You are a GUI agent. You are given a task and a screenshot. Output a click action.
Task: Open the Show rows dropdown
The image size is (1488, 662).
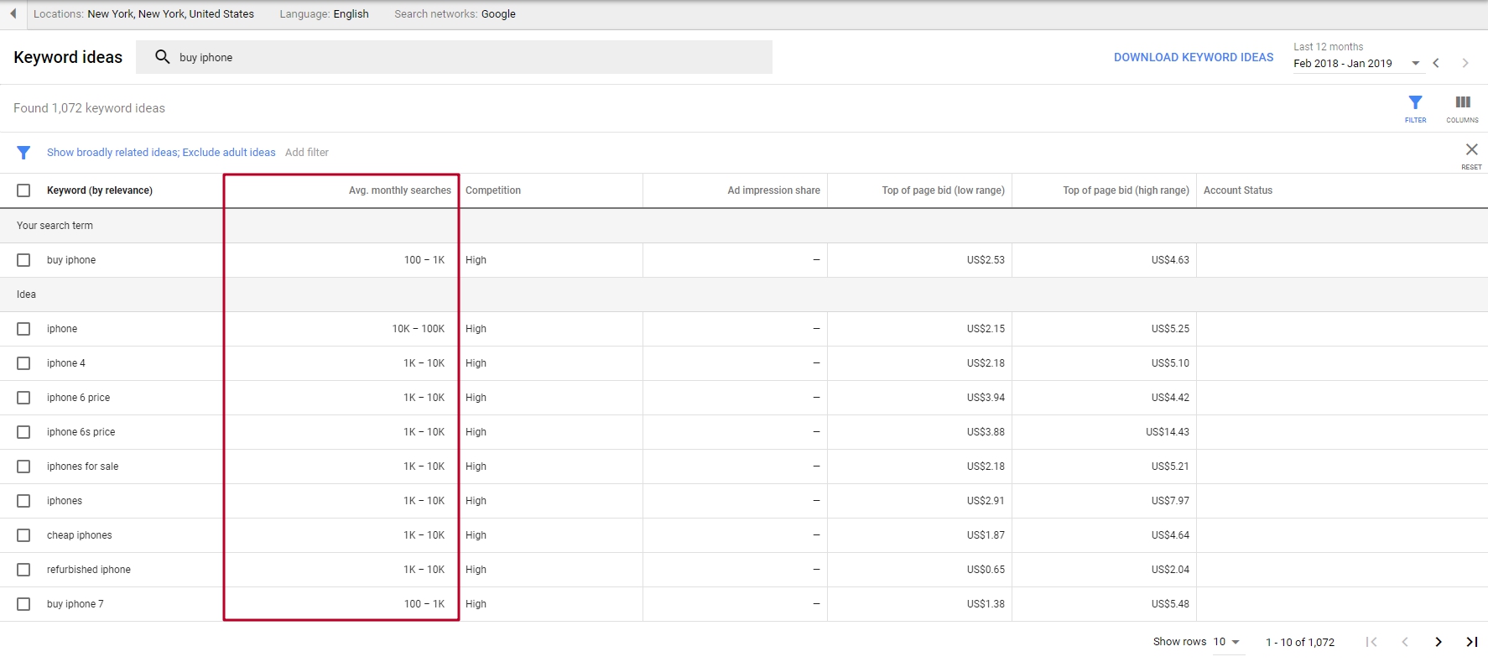pos(1227,642)
